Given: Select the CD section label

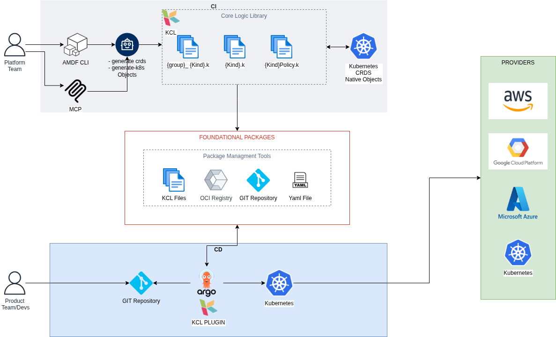Looking at the screenshot, I should point(218,250).
